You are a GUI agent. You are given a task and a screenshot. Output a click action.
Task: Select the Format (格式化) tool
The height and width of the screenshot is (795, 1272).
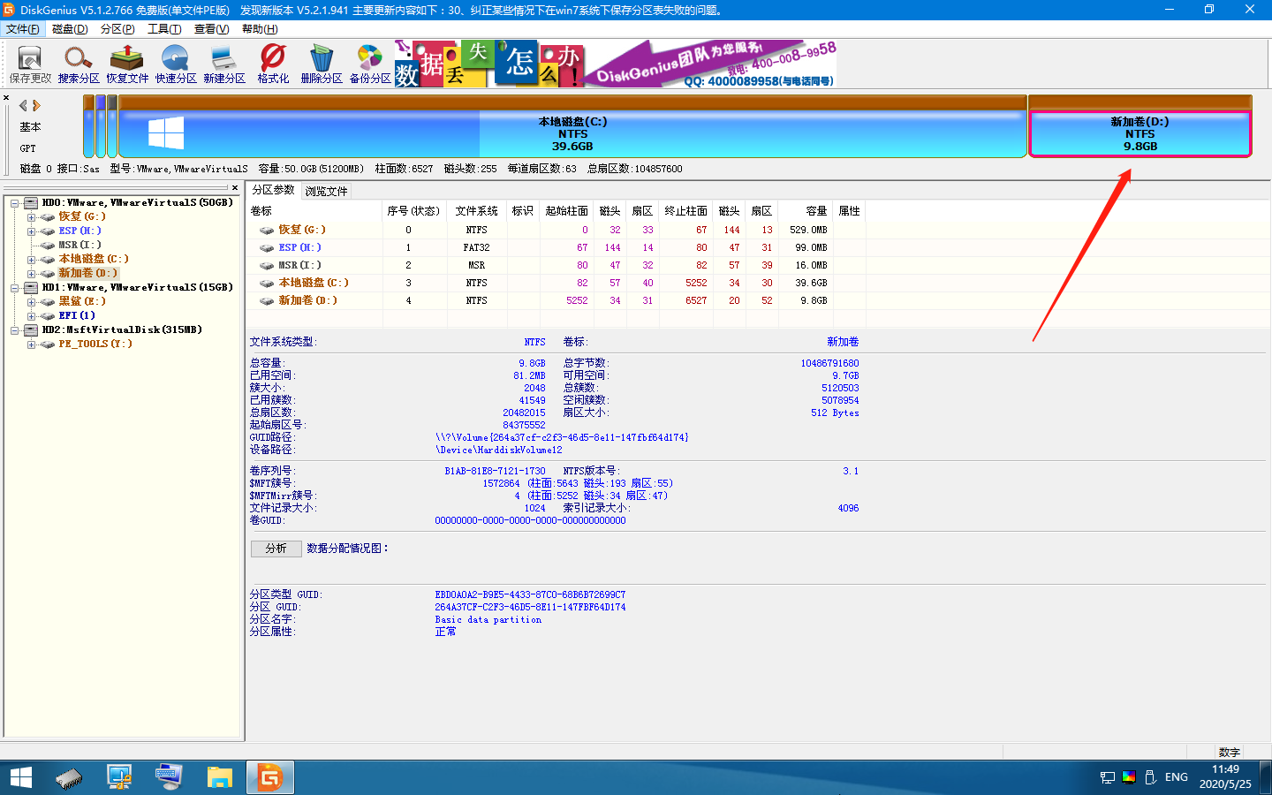point(273,64)
